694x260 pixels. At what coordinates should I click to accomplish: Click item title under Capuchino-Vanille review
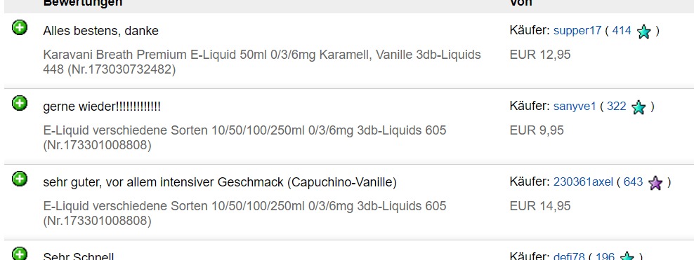[x=244, y=213]
